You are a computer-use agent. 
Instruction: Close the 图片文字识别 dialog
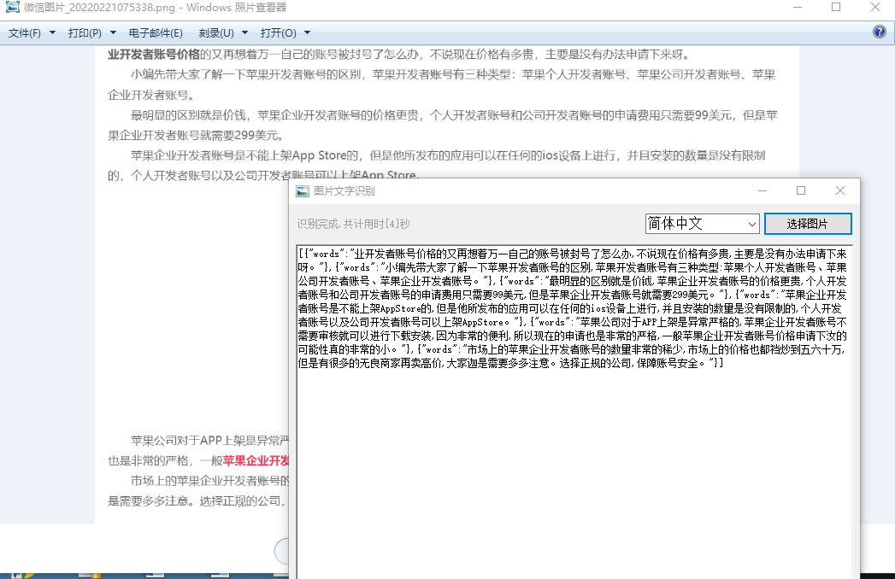click(x=839, y=190)
